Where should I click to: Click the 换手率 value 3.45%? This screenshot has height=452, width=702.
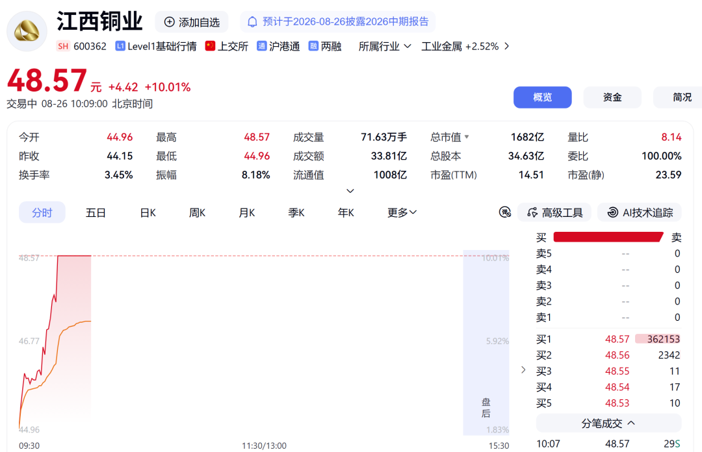[119, 175]
